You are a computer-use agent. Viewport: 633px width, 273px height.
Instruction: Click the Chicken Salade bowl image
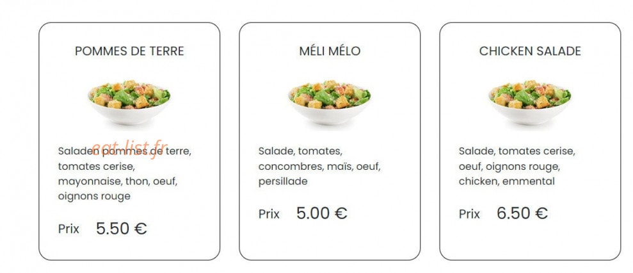530,103
